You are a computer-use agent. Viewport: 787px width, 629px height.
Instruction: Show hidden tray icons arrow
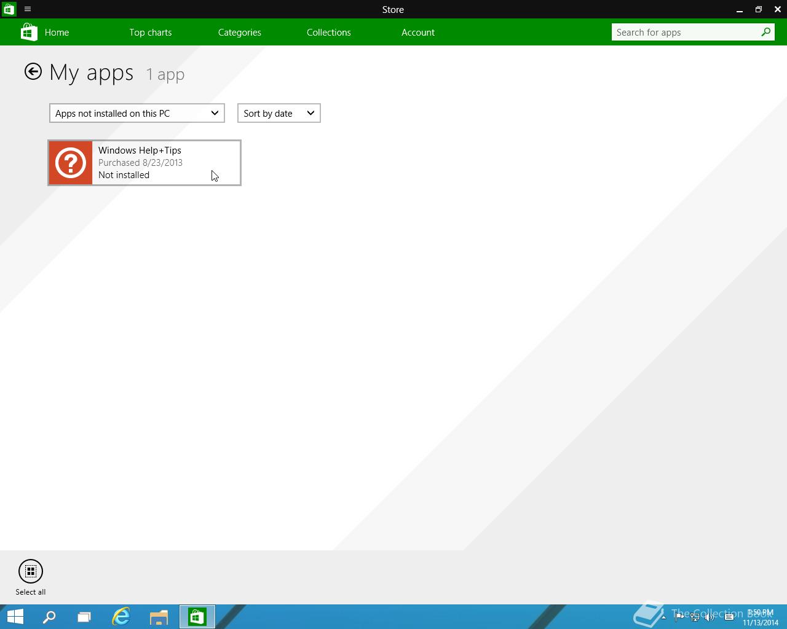click(663, 617)
